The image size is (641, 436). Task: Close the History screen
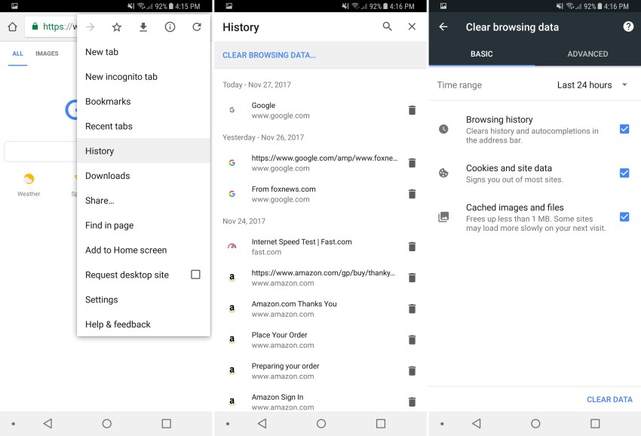412,26
